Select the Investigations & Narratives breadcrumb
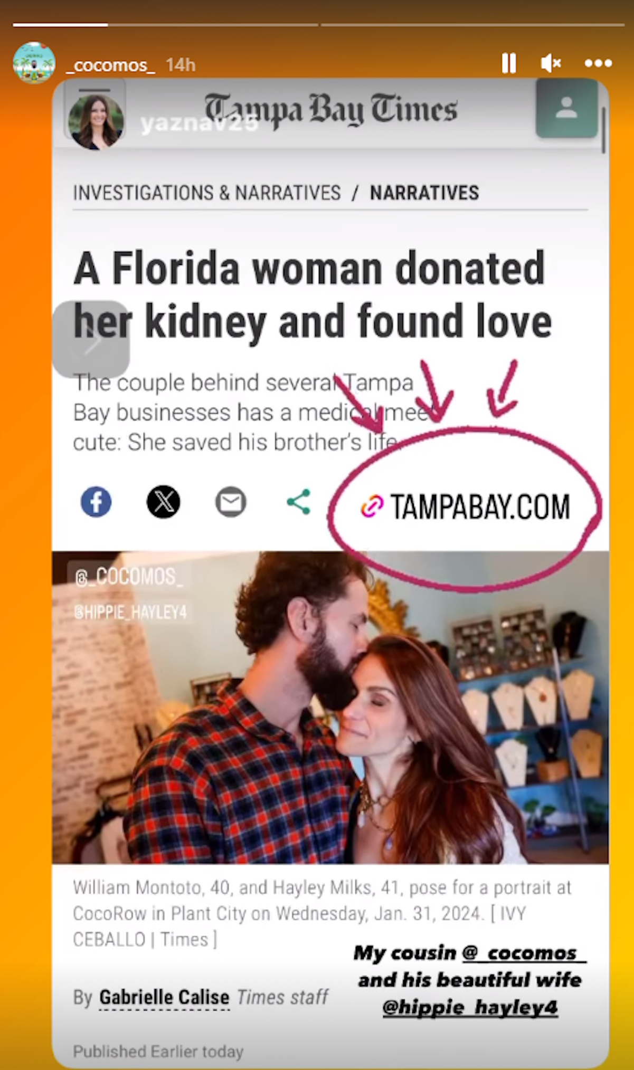The width and height of the screenshot is (634, 1070). [207, 193]
